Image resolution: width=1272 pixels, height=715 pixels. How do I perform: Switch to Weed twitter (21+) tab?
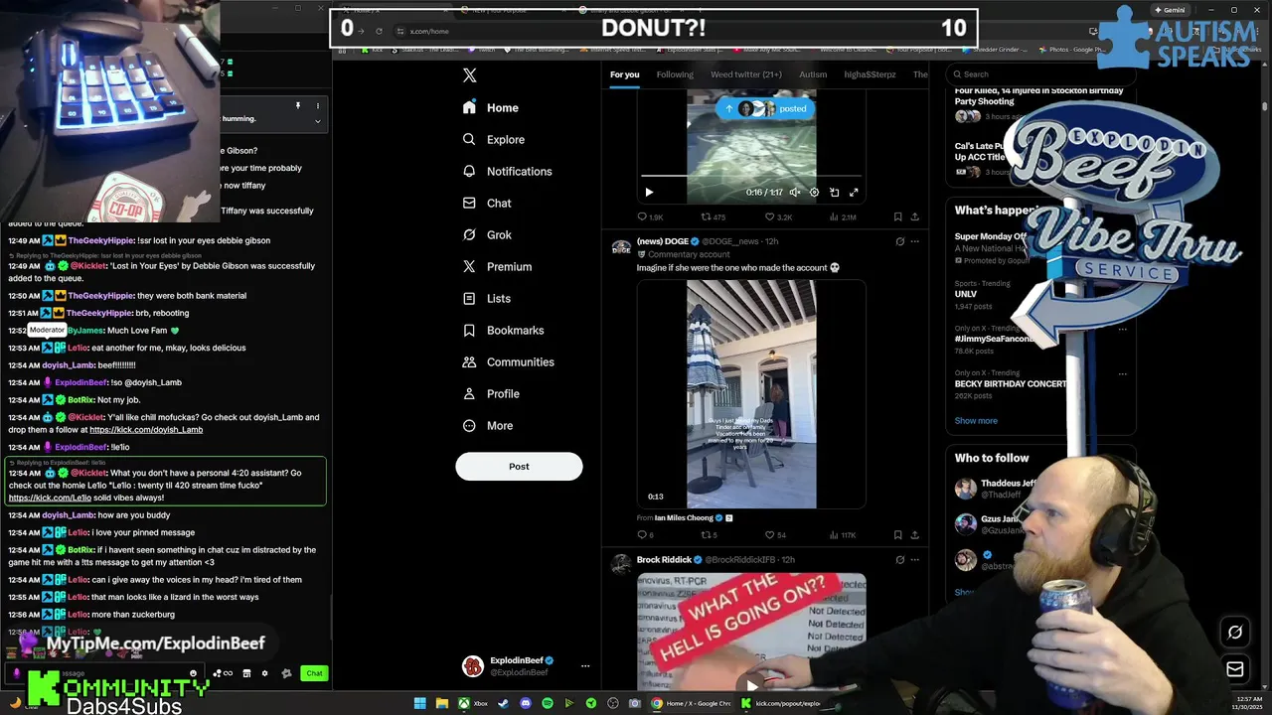(746, 74)
